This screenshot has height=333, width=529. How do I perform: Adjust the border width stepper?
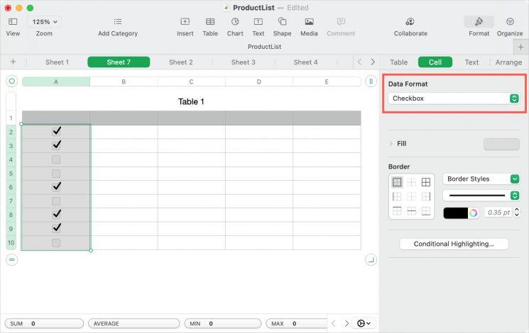(517, 212)
